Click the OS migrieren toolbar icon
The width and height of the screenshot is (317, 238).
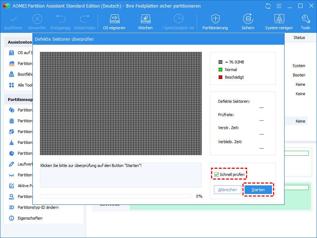pos(114,19)
